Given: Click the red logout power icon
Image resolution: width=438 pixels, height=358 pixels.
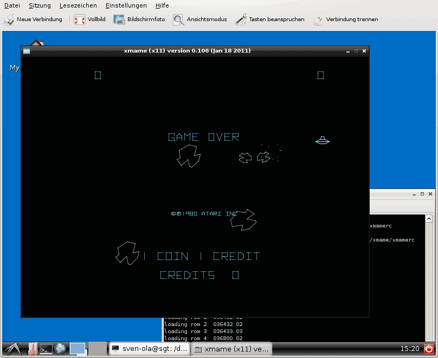Looking at the screenshot, I should 428,349.
